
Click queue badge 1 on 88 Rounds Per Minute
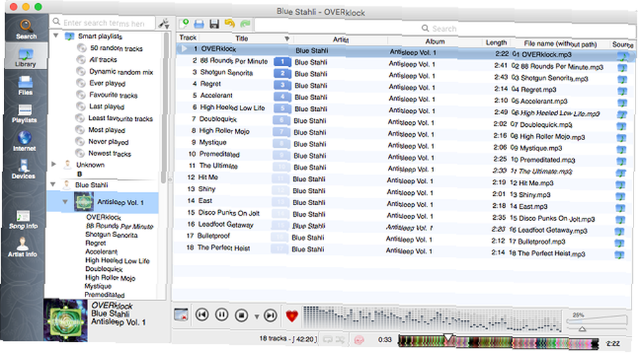point(282,62)
